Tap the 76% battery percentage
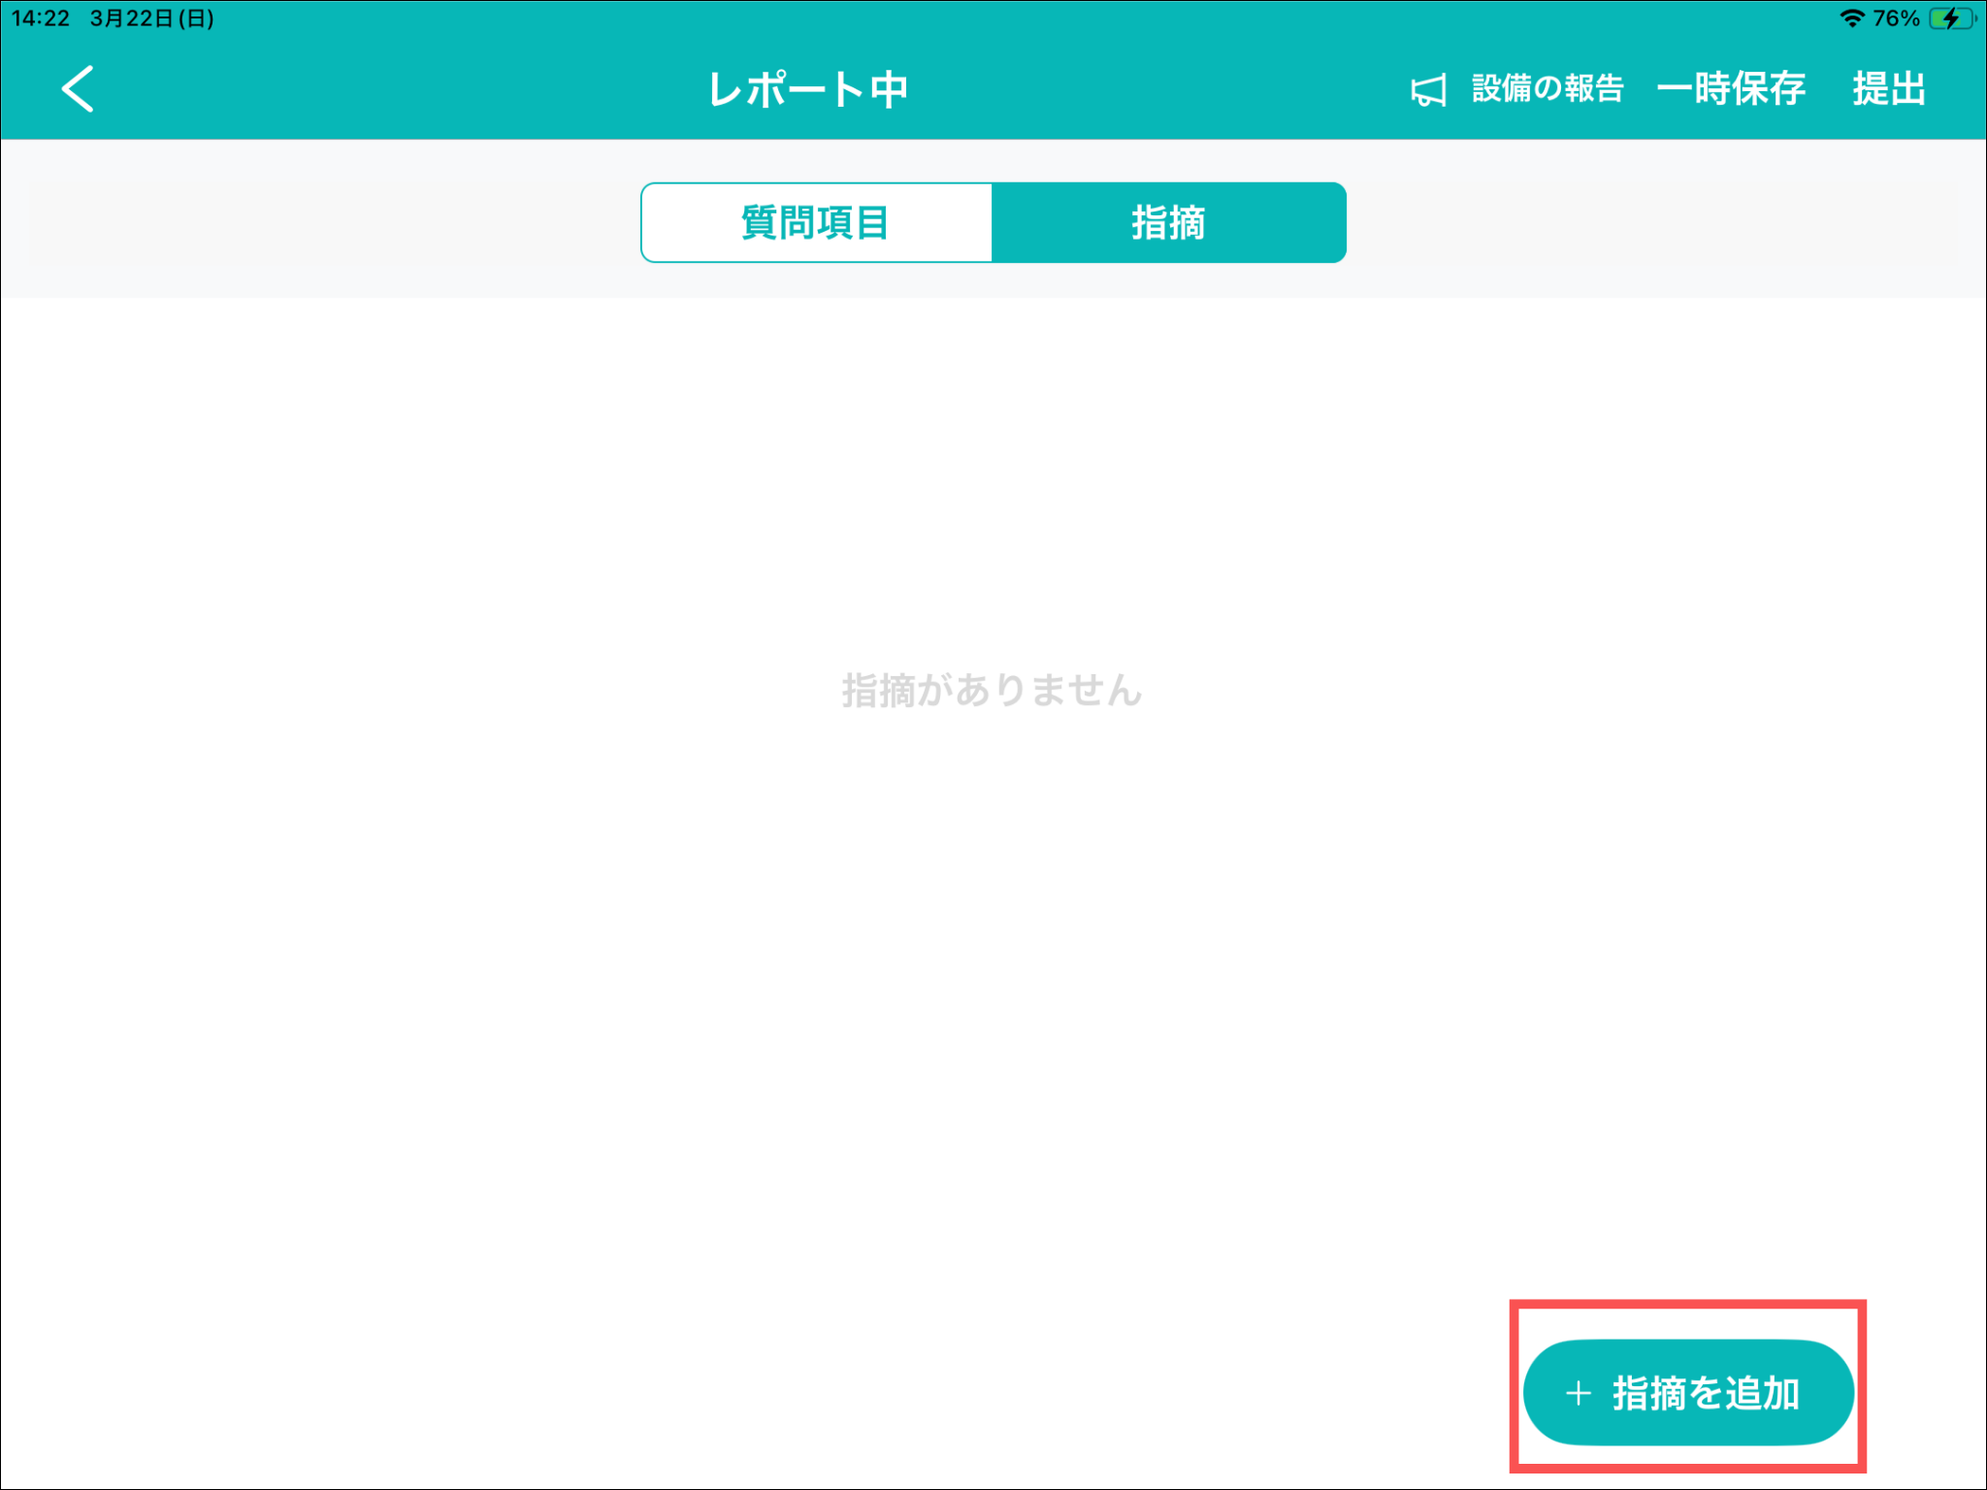1987x1490 pixels. [x=1896, y=18]
